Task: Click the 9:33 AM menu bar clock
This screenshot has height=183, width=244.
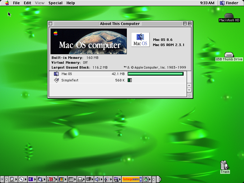Action: pos(207,3)
